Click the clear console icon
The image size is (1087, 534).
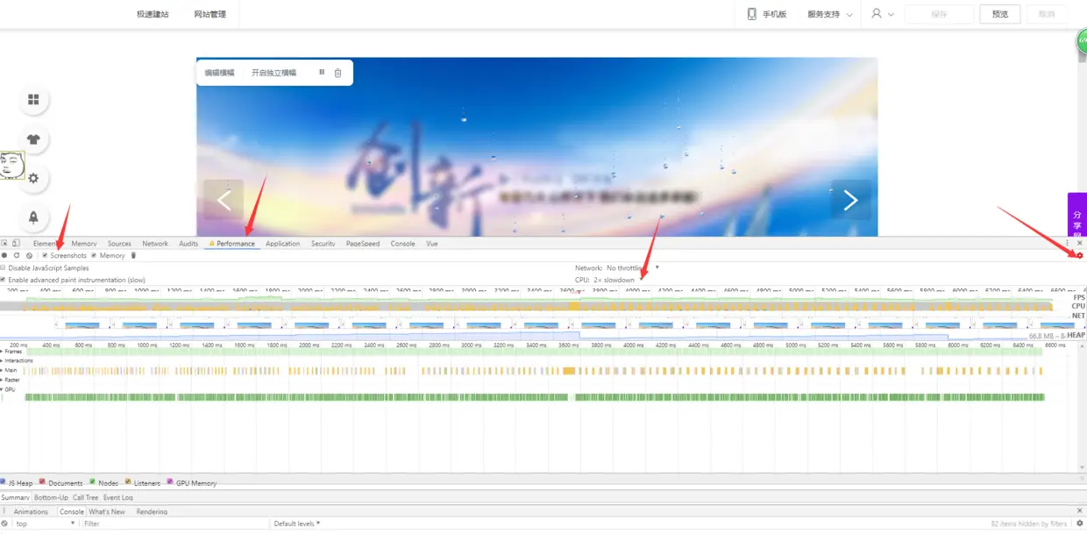(4, 523)
